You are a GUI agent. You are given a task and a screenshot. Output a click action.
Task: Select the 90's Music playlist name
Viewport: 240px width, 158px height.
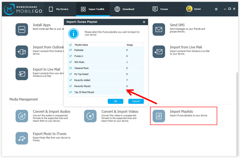click(79, 62)
